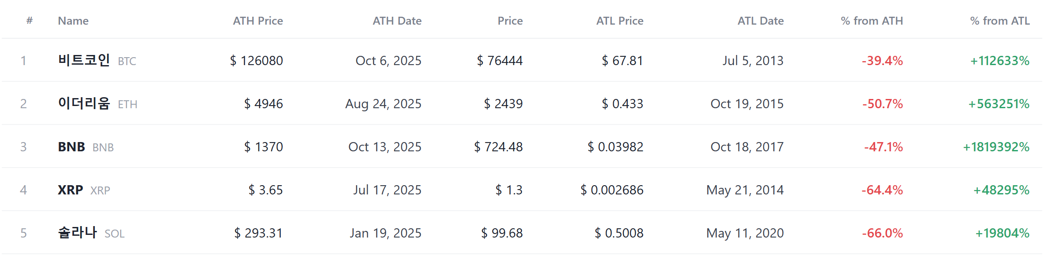The height and width of the screenshot is (256, 1044).
Task: Open the 솔라나 SOL coin link
Action: pos(91,233)
